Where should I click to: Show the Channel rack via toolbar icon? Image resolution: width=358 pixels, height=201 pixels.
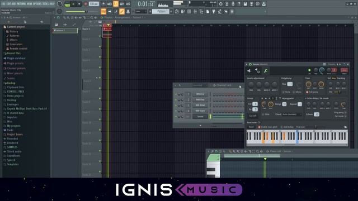pyautogui.click(x=189, y=11)
